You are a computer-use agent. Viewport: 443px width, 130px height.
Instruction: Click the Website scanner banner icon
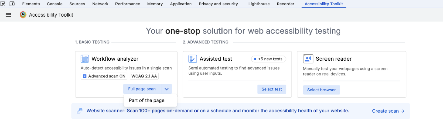80,111
